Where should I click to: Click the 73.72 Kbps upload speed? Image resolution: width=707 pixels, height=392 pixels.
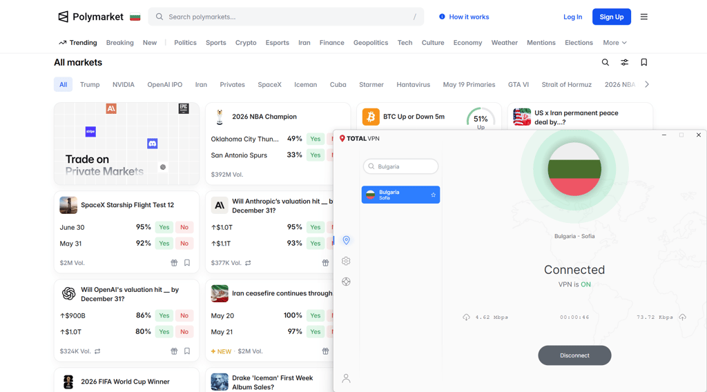[x=655, y=317]
